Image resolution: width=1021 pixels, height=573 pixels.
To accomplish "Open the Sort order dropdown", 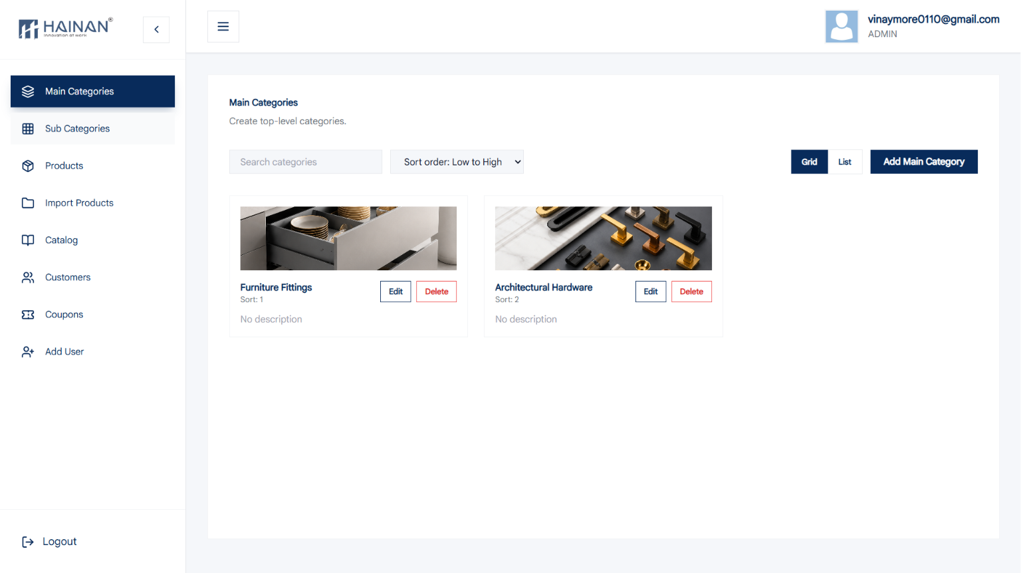I will [x=457, y=162].
